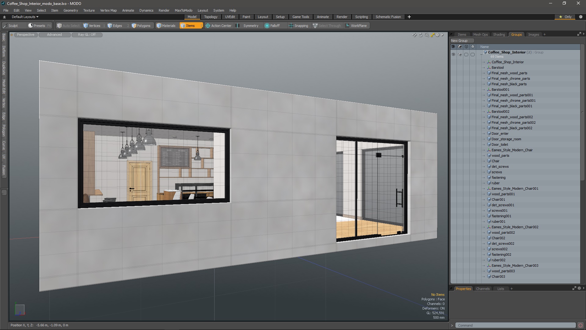Open the WorkPlane tool
Screen dimensions: 586x330
[356, 26]
